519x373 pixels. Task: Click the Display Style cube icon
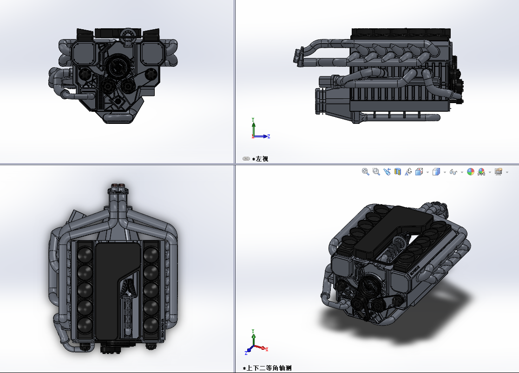(x=436, y=172)
